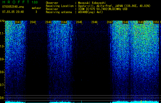The width and height of the screenshot is (161, 103).
Task: Click the 2045 time marker
Action: [79, 22]
